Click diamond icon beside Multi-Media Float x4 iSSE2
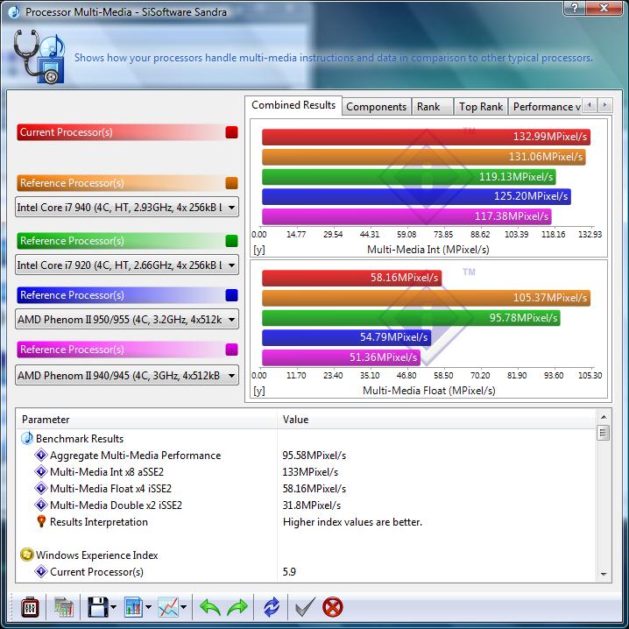Image resolution: width=629 pixels, height=629 pixels. point(41,488)
